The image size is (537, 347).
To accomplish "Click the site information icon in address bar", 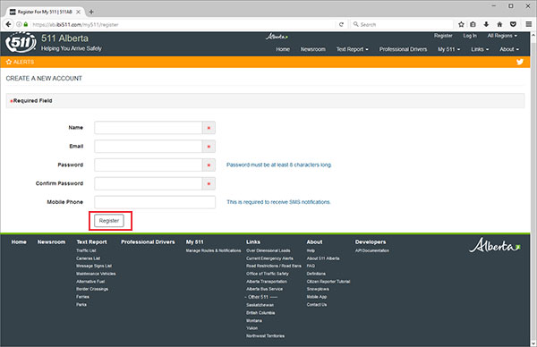I will (x=19, y=24).
